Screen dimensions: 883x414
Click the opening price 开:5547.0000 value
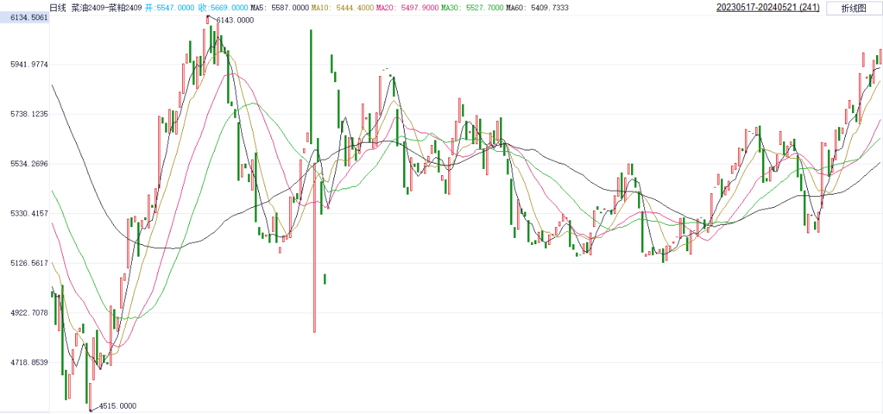click(171, 8)
